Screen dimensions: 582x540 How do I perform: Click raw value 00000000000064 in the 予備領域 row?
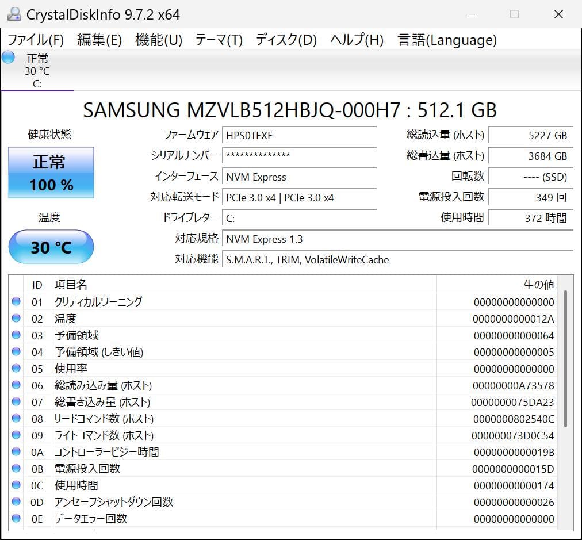(514, 335)
